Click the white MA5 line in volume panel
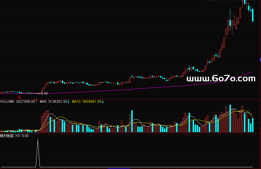Viewport: 261px width, 169px height. coord(51,115)
